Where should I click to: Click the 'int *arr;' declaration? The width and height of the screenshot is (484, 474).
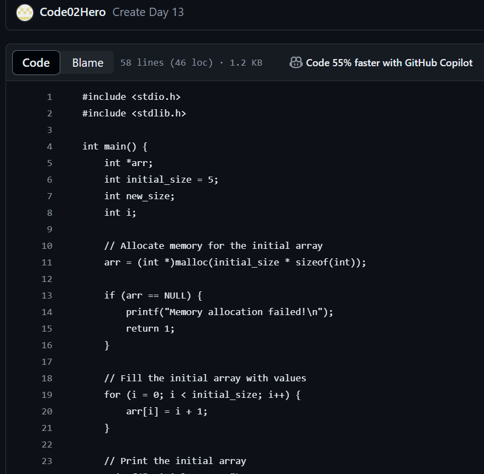coord(128,163)
